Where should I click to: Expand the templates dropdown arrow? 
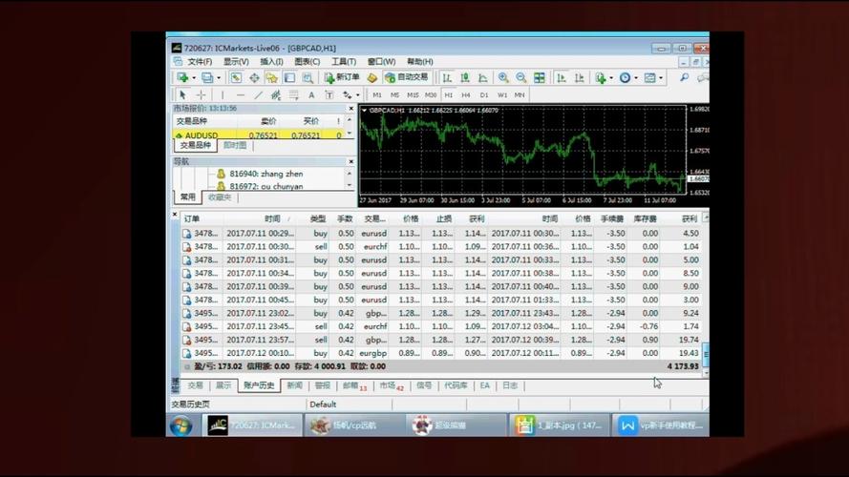(661, 78)
